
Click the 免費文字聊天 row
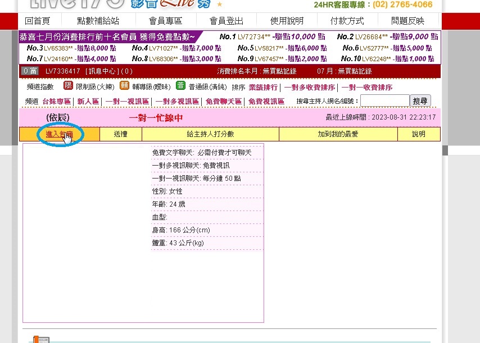(x=207, y=153)
